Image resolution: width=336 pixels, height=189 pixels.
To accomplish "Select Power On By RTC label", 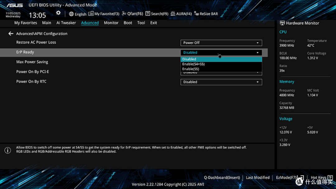I will click(x=31, y=81).
